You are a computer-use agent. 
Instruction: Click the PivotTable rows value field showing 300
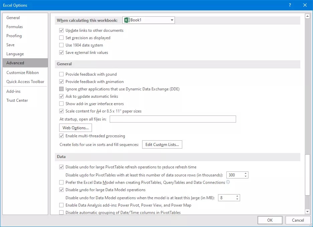tap(235, 175)
